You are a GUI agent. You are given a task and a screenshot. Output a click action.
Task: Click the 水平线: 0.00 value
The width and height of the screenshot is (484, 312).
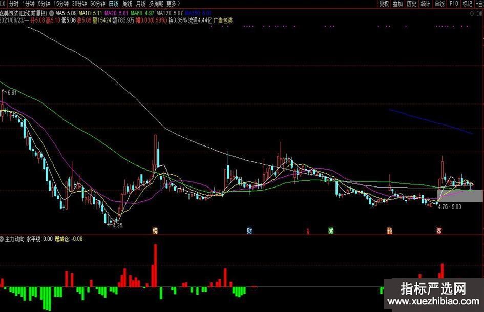(39, 239)
